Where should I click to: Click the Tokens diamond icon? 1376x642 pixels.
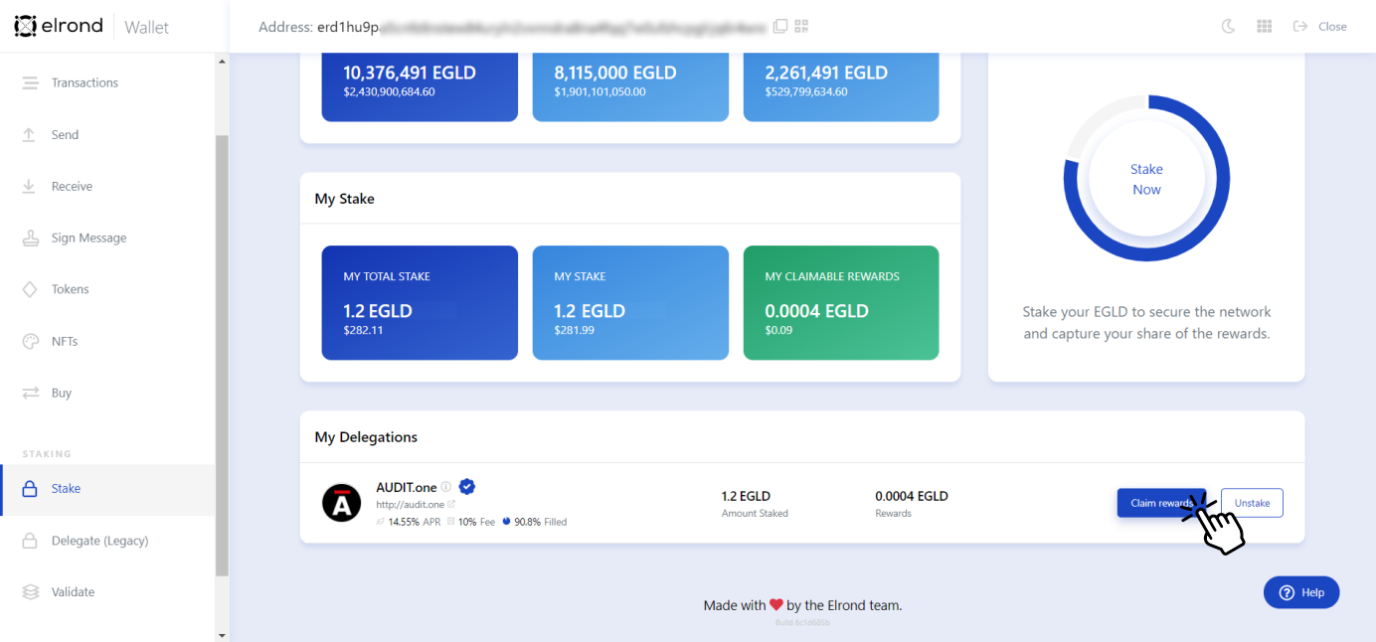[30, 289]
